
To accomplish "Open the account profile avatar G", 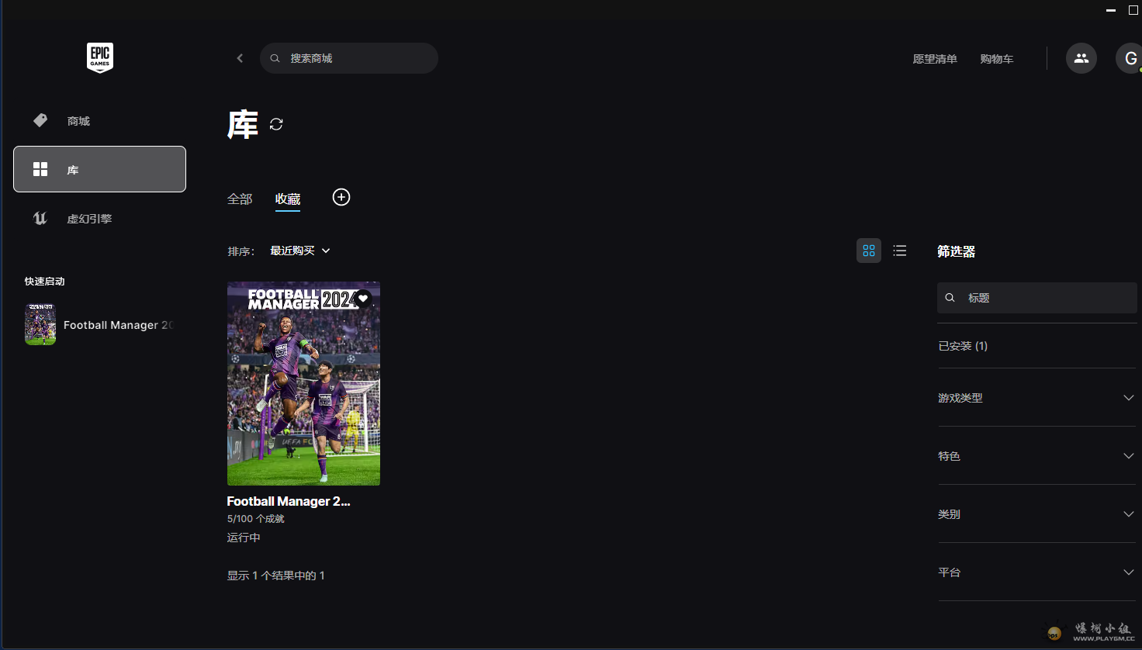I will coord(1130,59).
